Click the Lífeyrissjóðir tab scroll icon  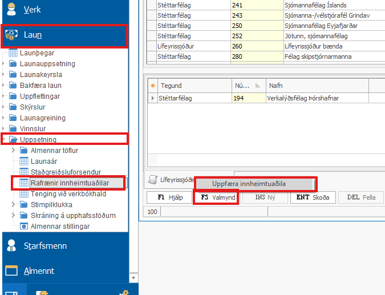(152, 180)
